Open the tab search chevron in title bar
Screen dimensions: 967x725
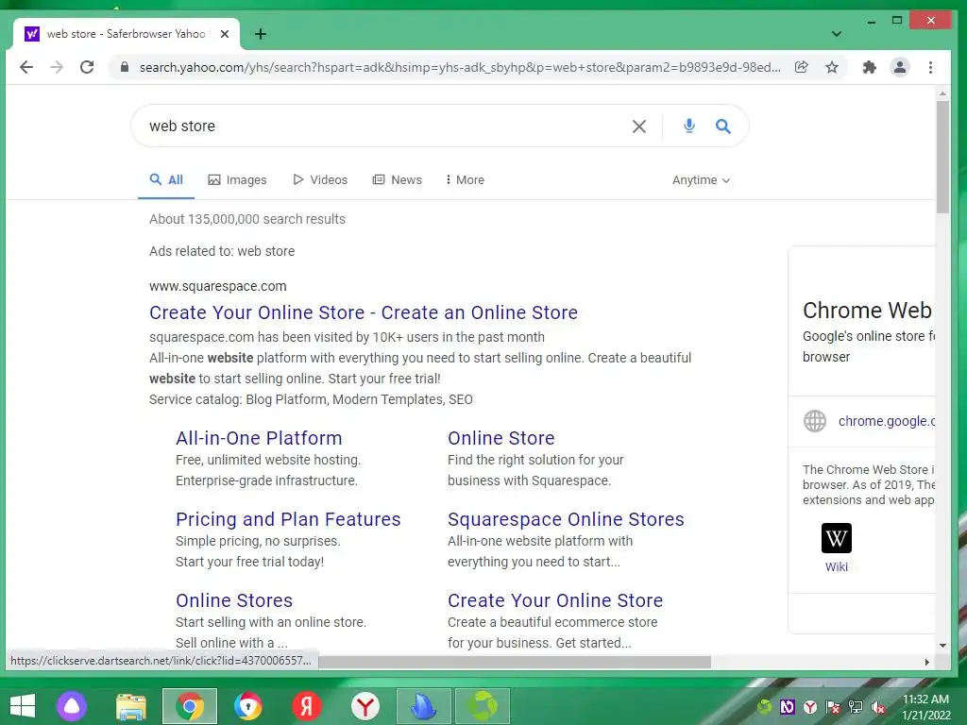pyautogui.click(x=837, y=34)
